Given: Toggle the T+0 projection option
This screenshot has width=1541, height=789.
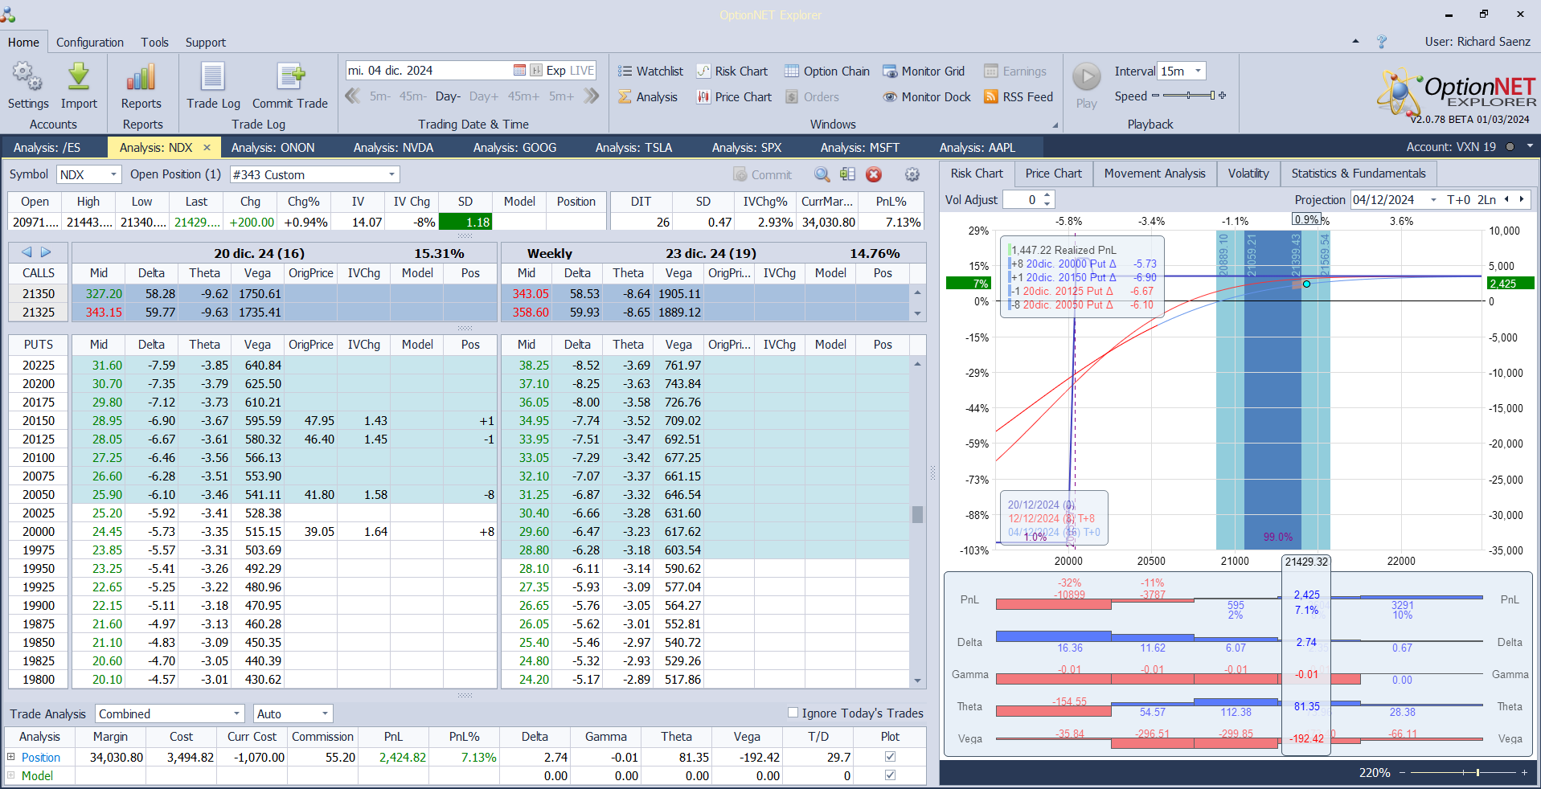Looking at the screenshot, I should pos(1458,199).
